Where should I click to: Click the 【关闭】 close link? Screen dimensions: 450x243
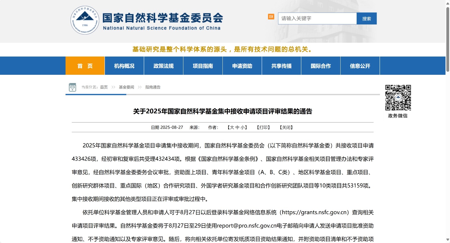286,127
